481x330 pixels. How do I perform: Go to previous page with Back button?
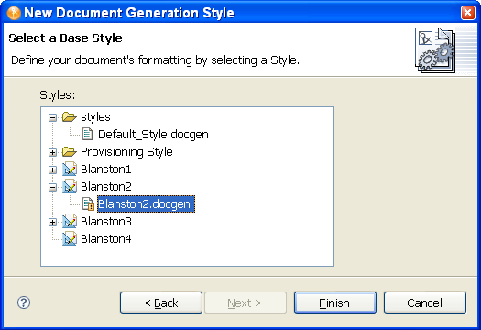pos(161,302)
